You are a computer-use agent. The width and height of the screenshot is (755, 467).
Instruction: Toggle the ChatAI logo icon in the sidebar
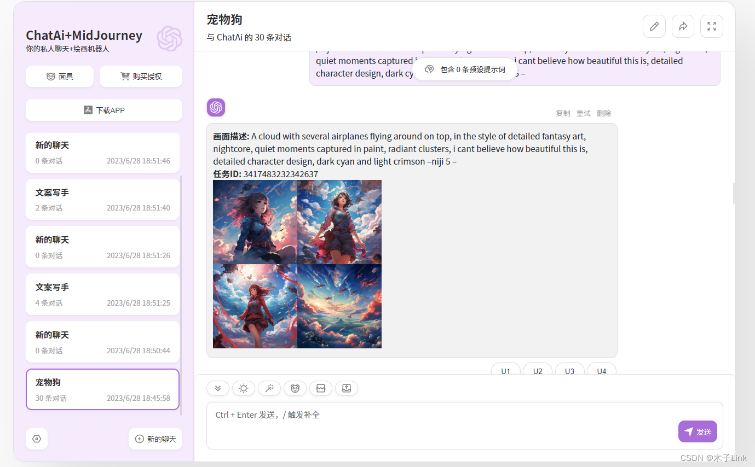170,38
